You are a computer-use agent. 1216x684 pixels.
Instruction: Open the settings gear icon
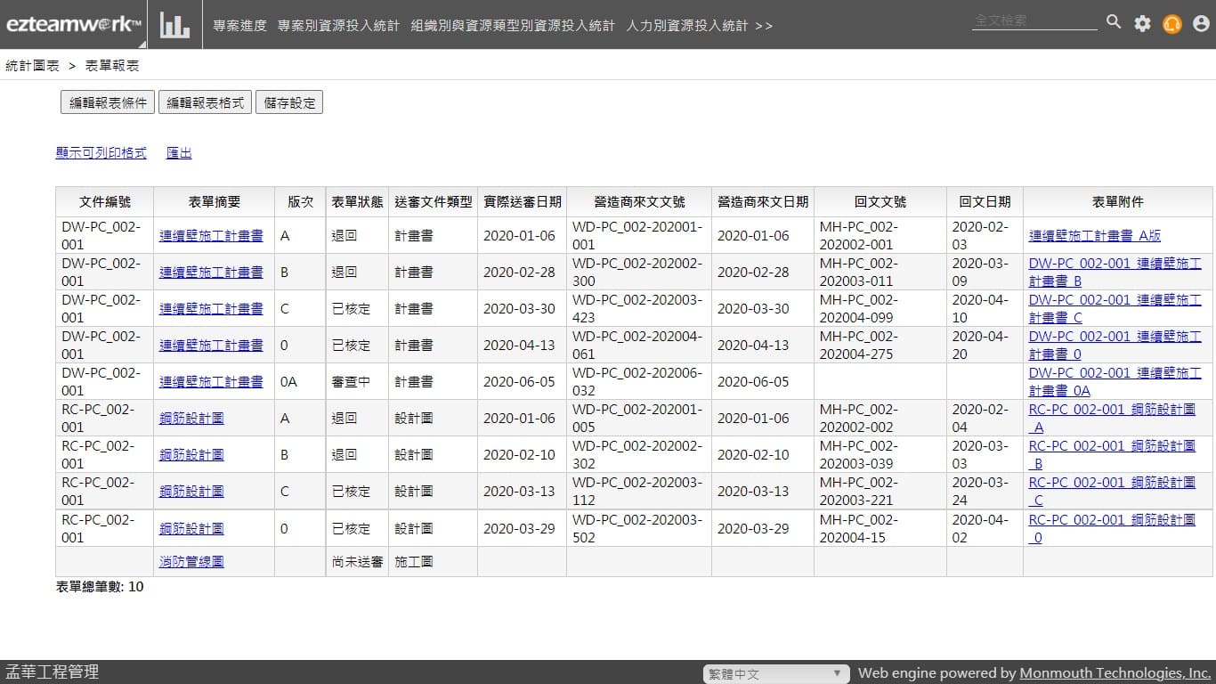tap(1142, 24)
